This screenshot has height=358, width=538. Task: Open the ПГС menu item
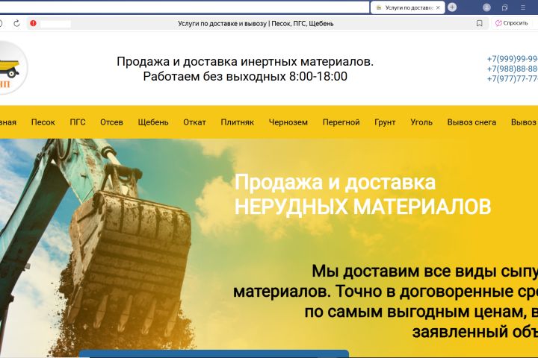click(78, 122)
